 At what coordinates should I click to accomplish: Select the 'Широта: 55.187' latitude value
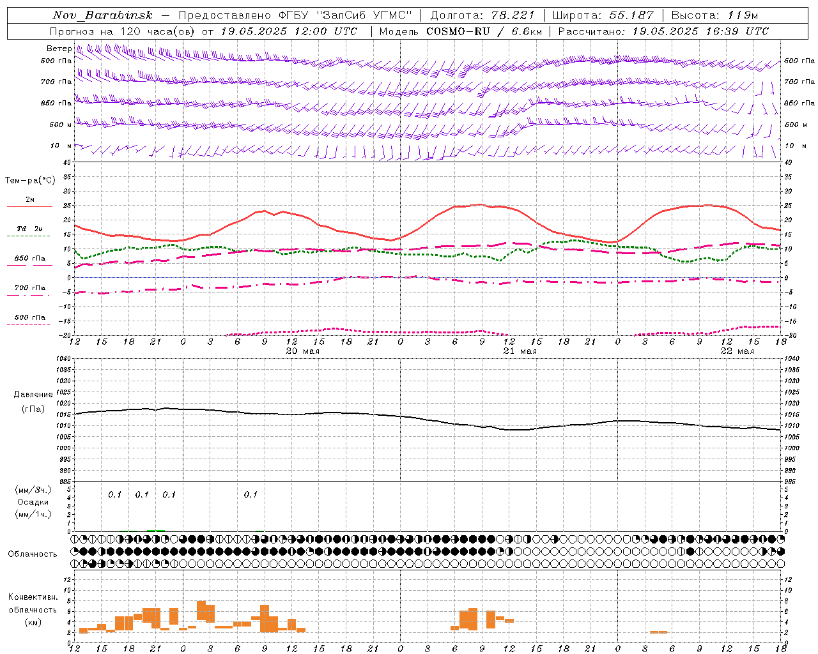[x=603, y=15]
